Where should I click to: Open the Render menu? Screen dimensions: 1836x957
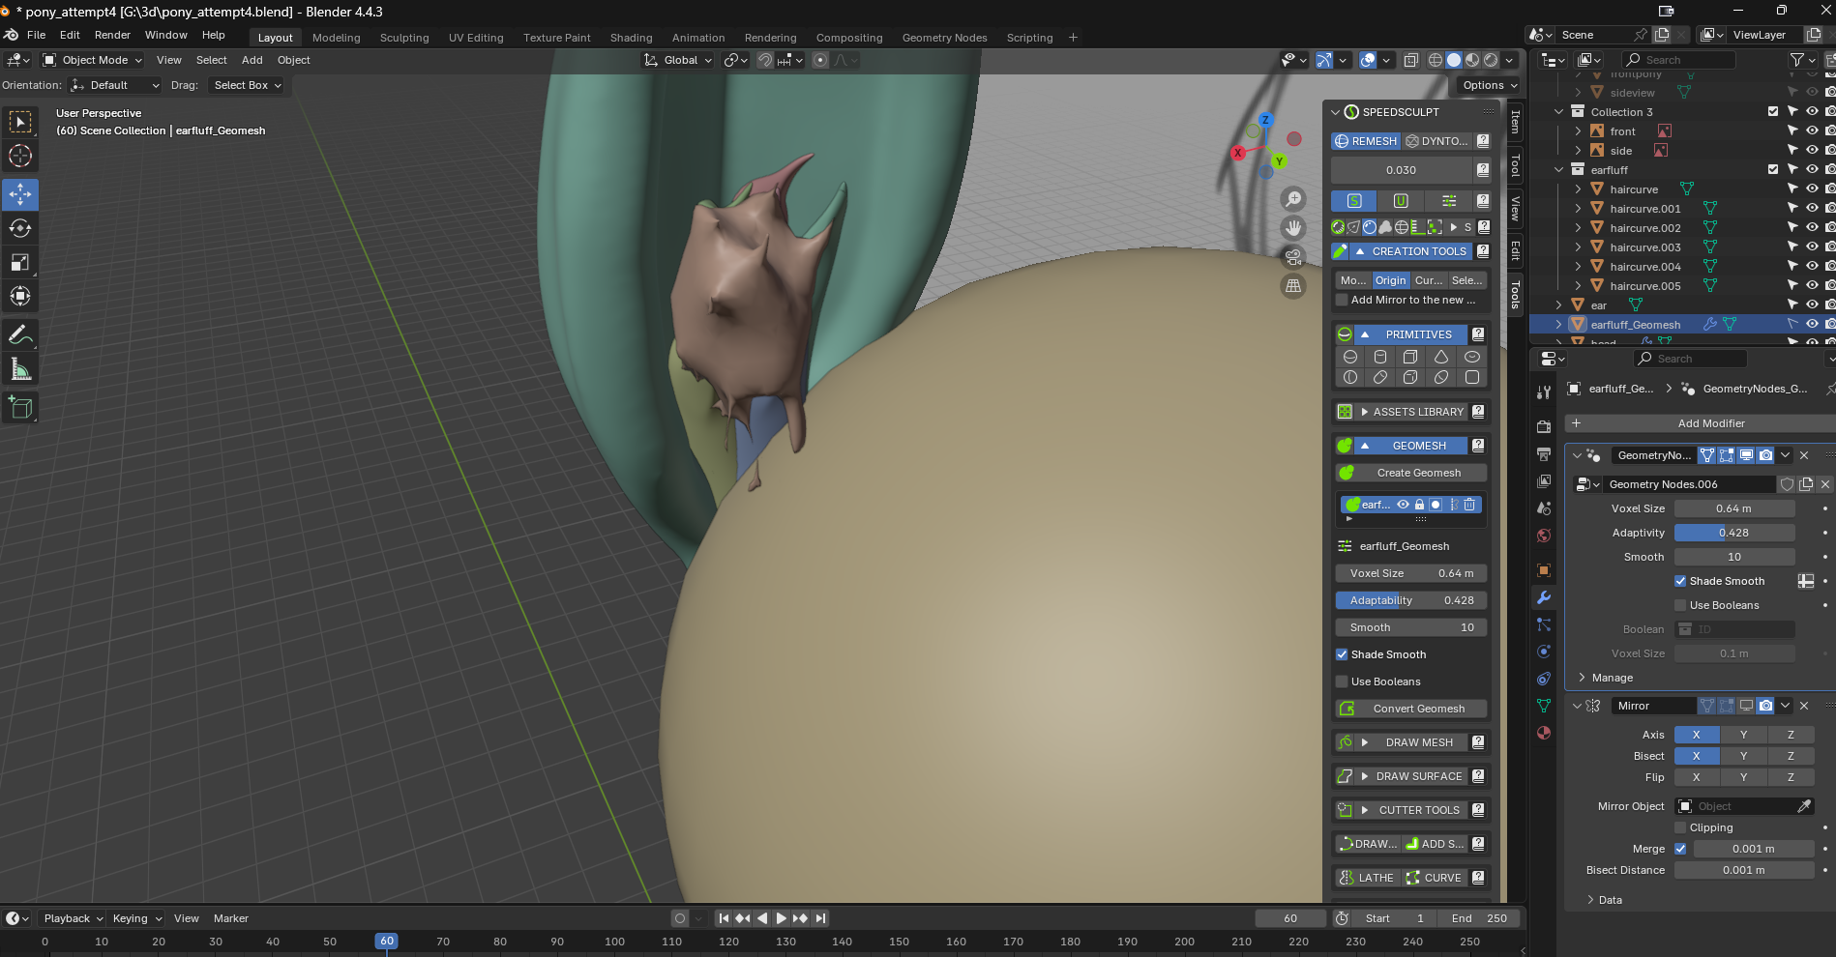pyautogui.click(x=112, y=35)
